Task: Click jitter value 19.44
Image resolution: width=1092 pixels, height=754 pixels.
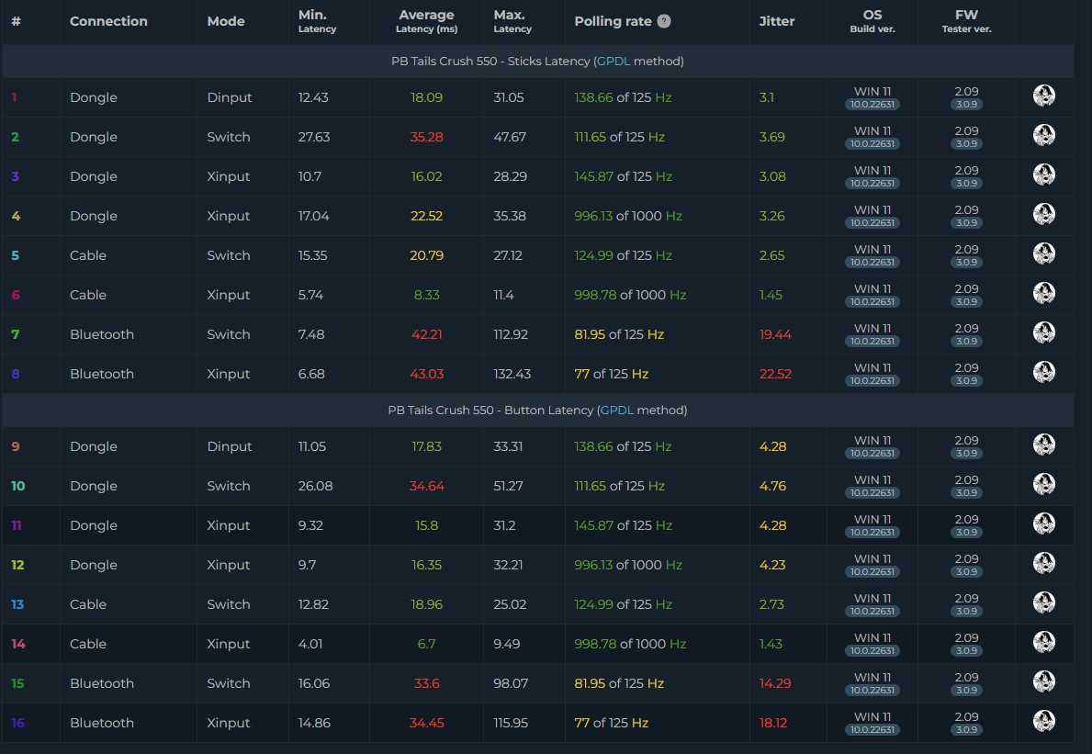Action: [x=775, y=335]
